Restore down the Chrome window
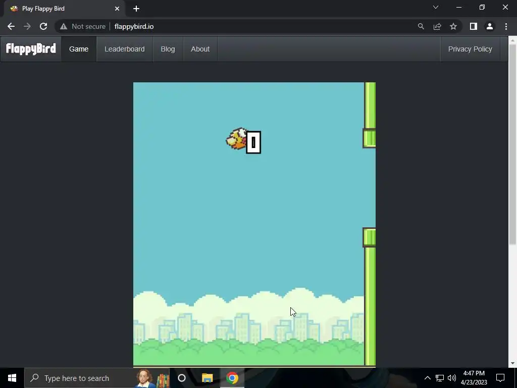Viewport: 517px width, 388px height. click(x=482, y=7)
